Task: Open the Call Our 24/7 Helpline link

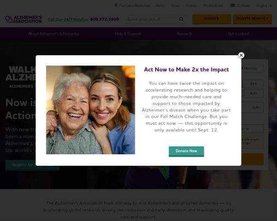Action: pyautogui.click(x=68, y=19)
